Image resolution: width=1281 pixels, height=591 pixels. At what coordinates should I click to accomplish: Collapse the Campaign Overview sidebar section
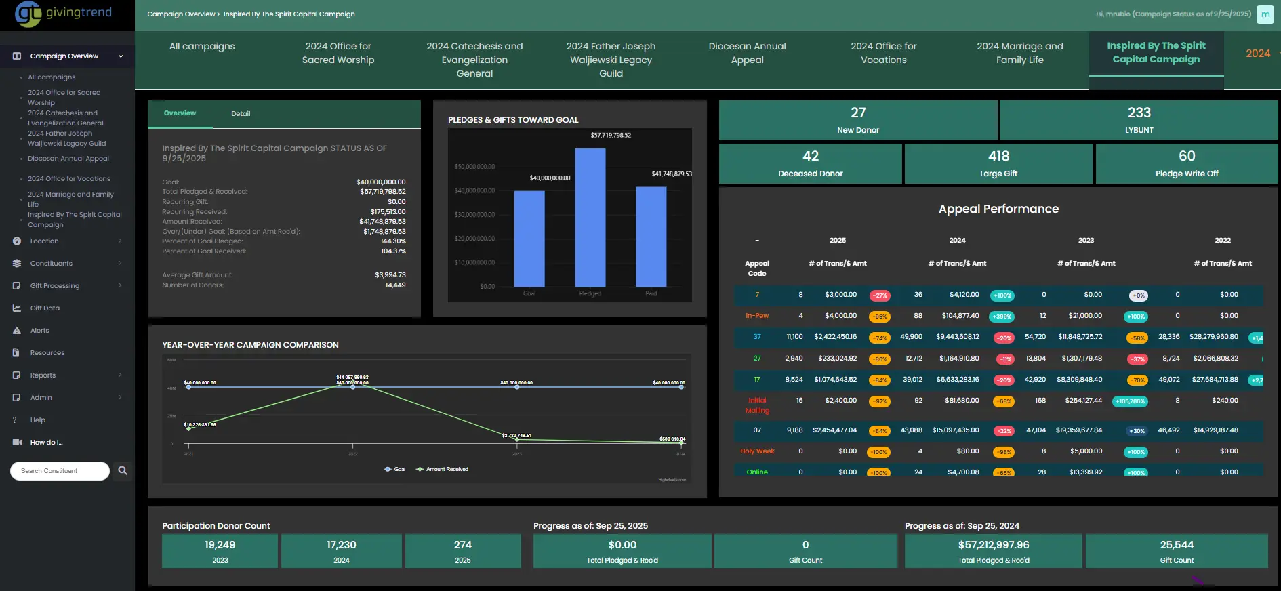pyautogui.click(x=121, y=56)
